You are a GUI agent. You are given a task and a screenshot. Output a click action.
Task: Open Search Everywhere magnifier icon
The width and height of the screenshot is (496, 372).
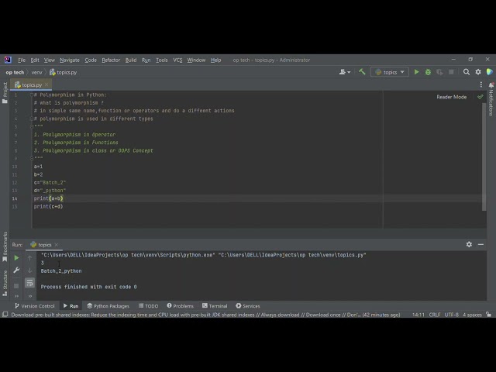[467, 72]
